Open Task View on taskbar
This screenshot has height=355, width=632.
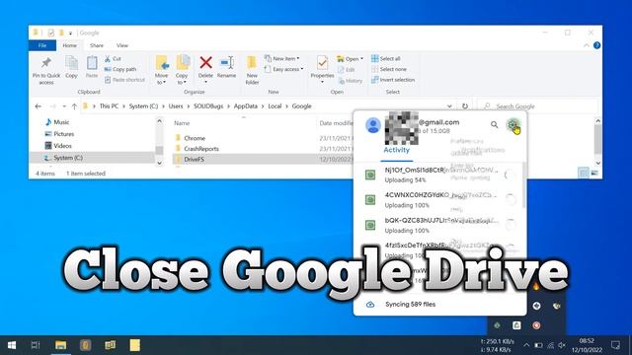coord(36,345)
